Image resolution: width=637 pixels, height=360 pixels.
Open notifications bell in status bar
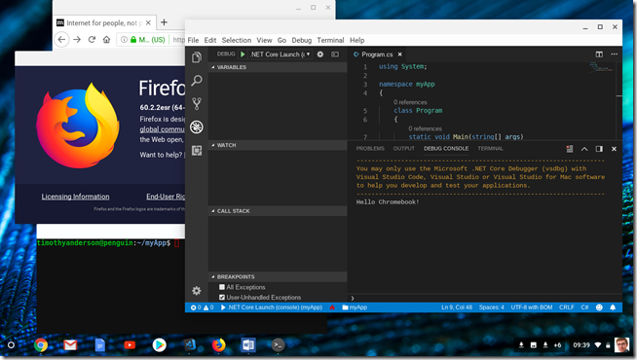tap(613, 307)
